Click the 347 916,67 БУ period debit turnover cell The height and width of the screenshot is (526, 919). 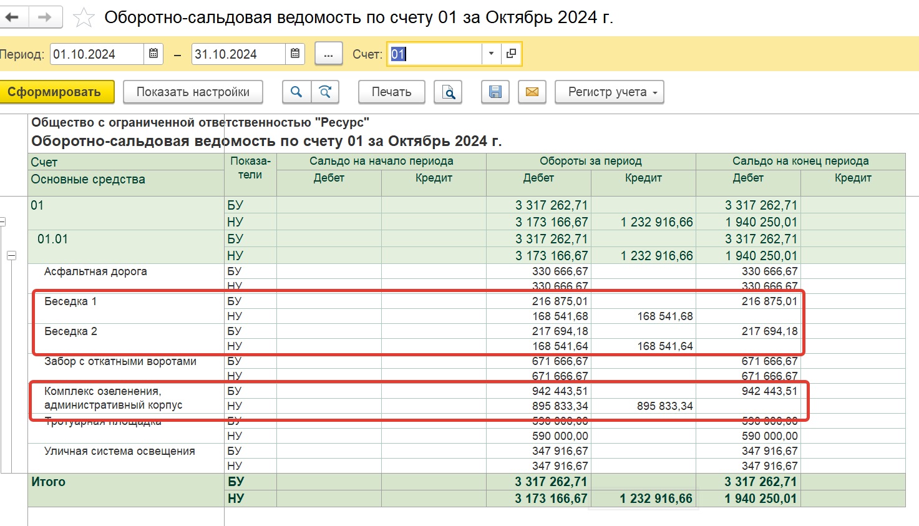(x=560, y=451)
